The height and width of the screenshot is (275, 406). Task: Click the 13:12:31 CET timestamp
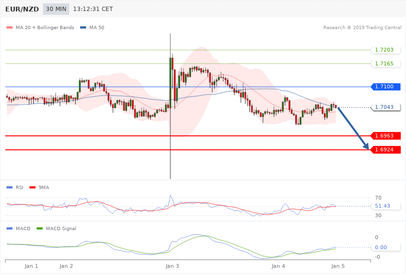[x=93, y=9]
